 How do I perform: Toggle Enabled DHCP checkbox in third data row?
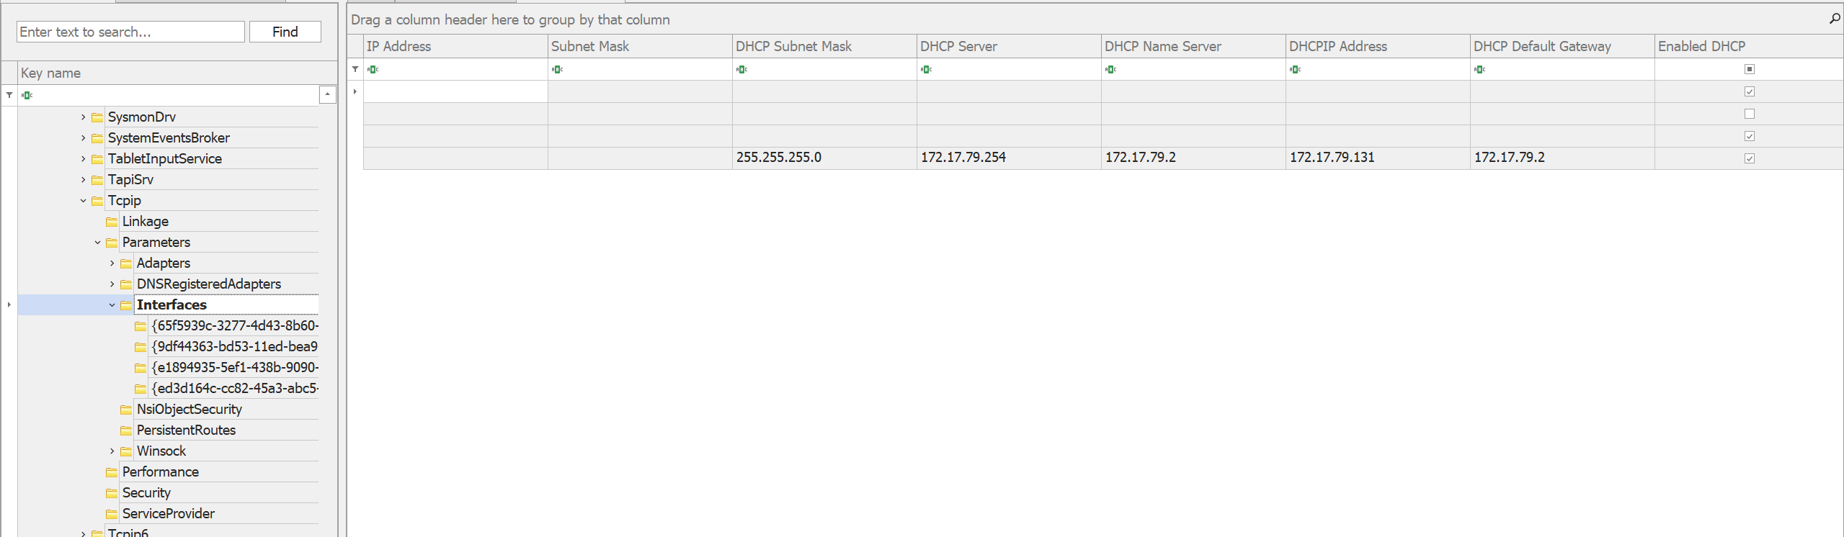coord(1749,136)
